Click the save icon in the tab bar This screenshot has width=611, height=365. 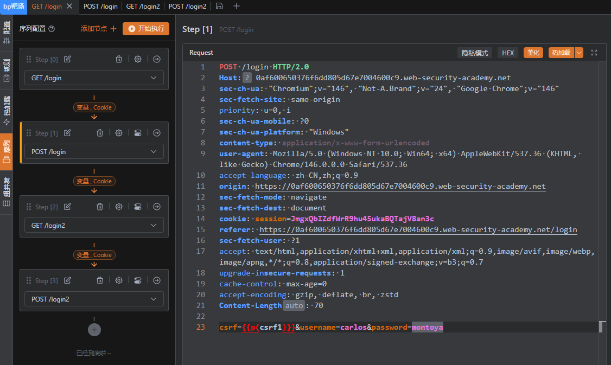click(x=219, y=7)
